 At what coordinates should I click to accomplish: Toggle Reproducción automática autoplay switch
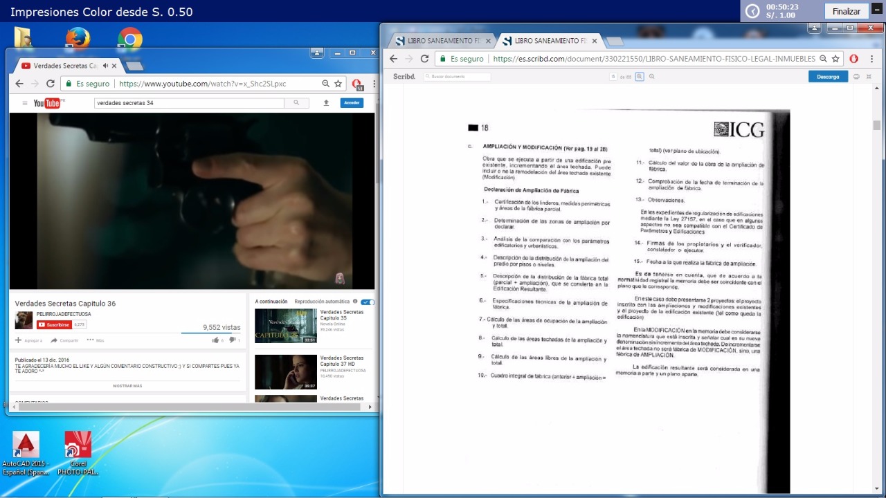[x=368, y=302]
